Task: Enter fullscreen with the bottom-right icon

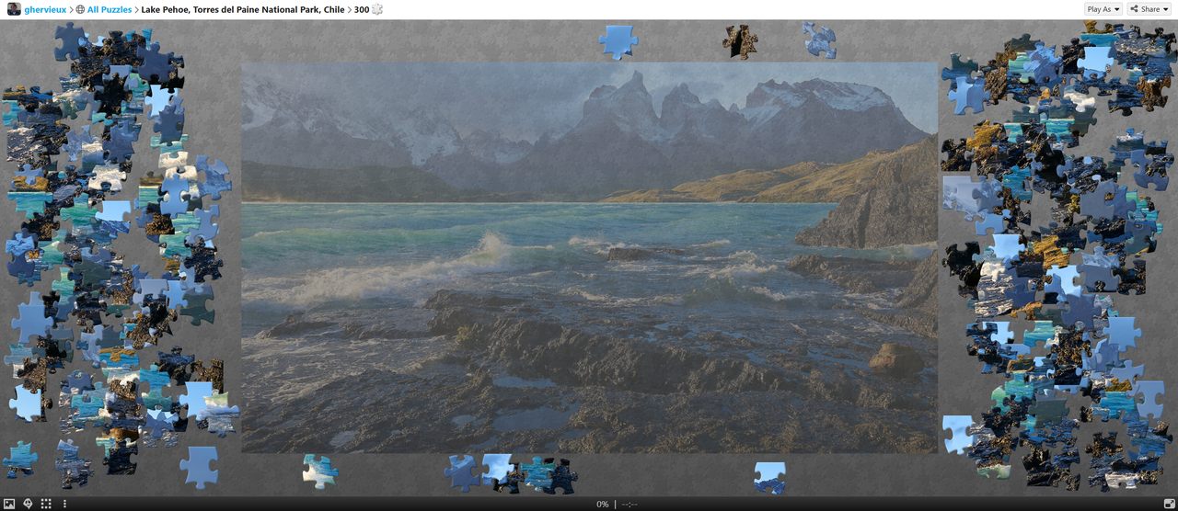Action: [1169, 504]
